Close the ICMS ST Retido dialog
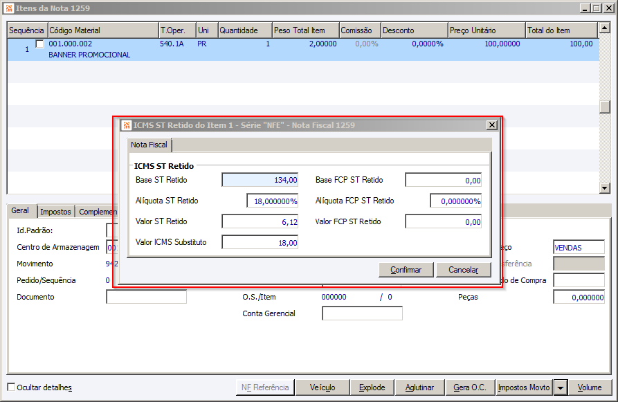 point(492,125)
